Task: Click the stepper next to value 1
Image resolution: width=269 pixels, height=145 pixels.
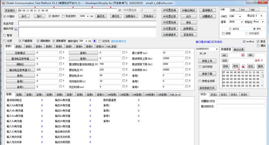Action: coord(154,10)
